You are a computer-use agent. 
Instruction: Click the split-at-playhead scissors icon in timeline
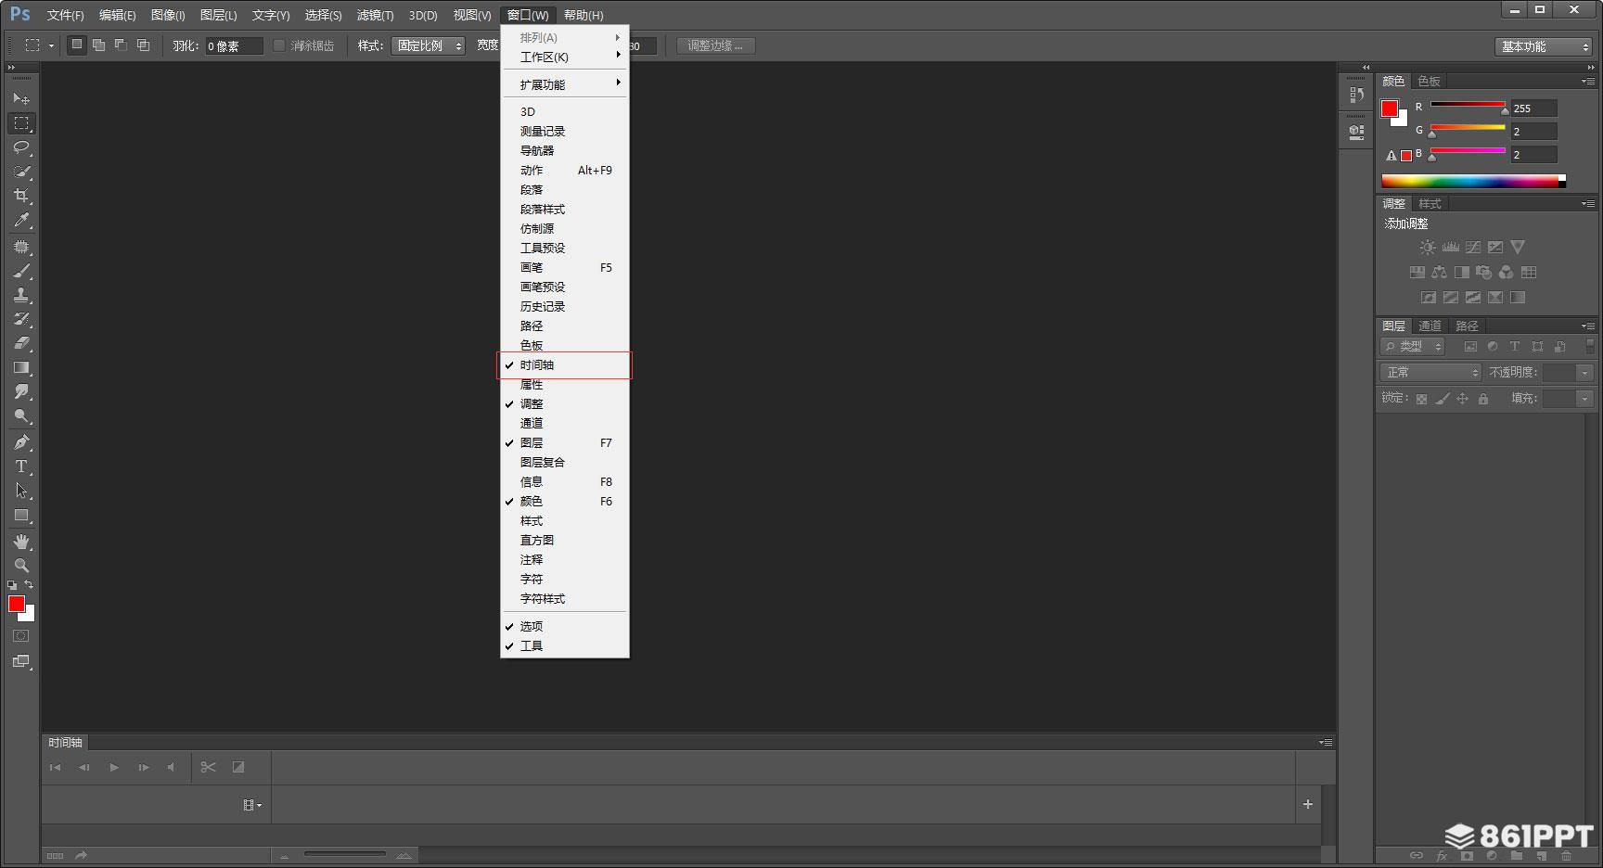(x=208, y=767)
